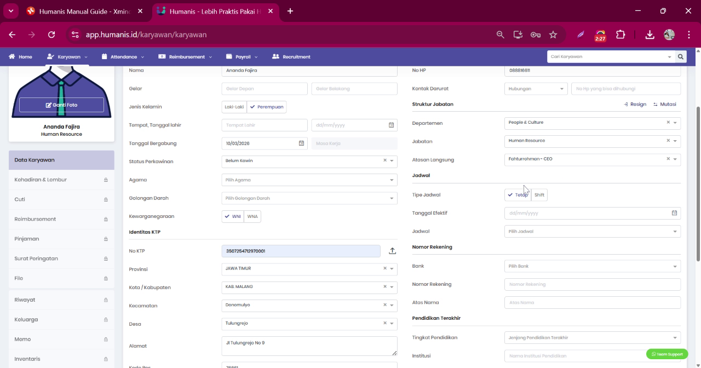Open the Recruitment menu item
This screenshot has height=368, width=701.
coord(291,56)
